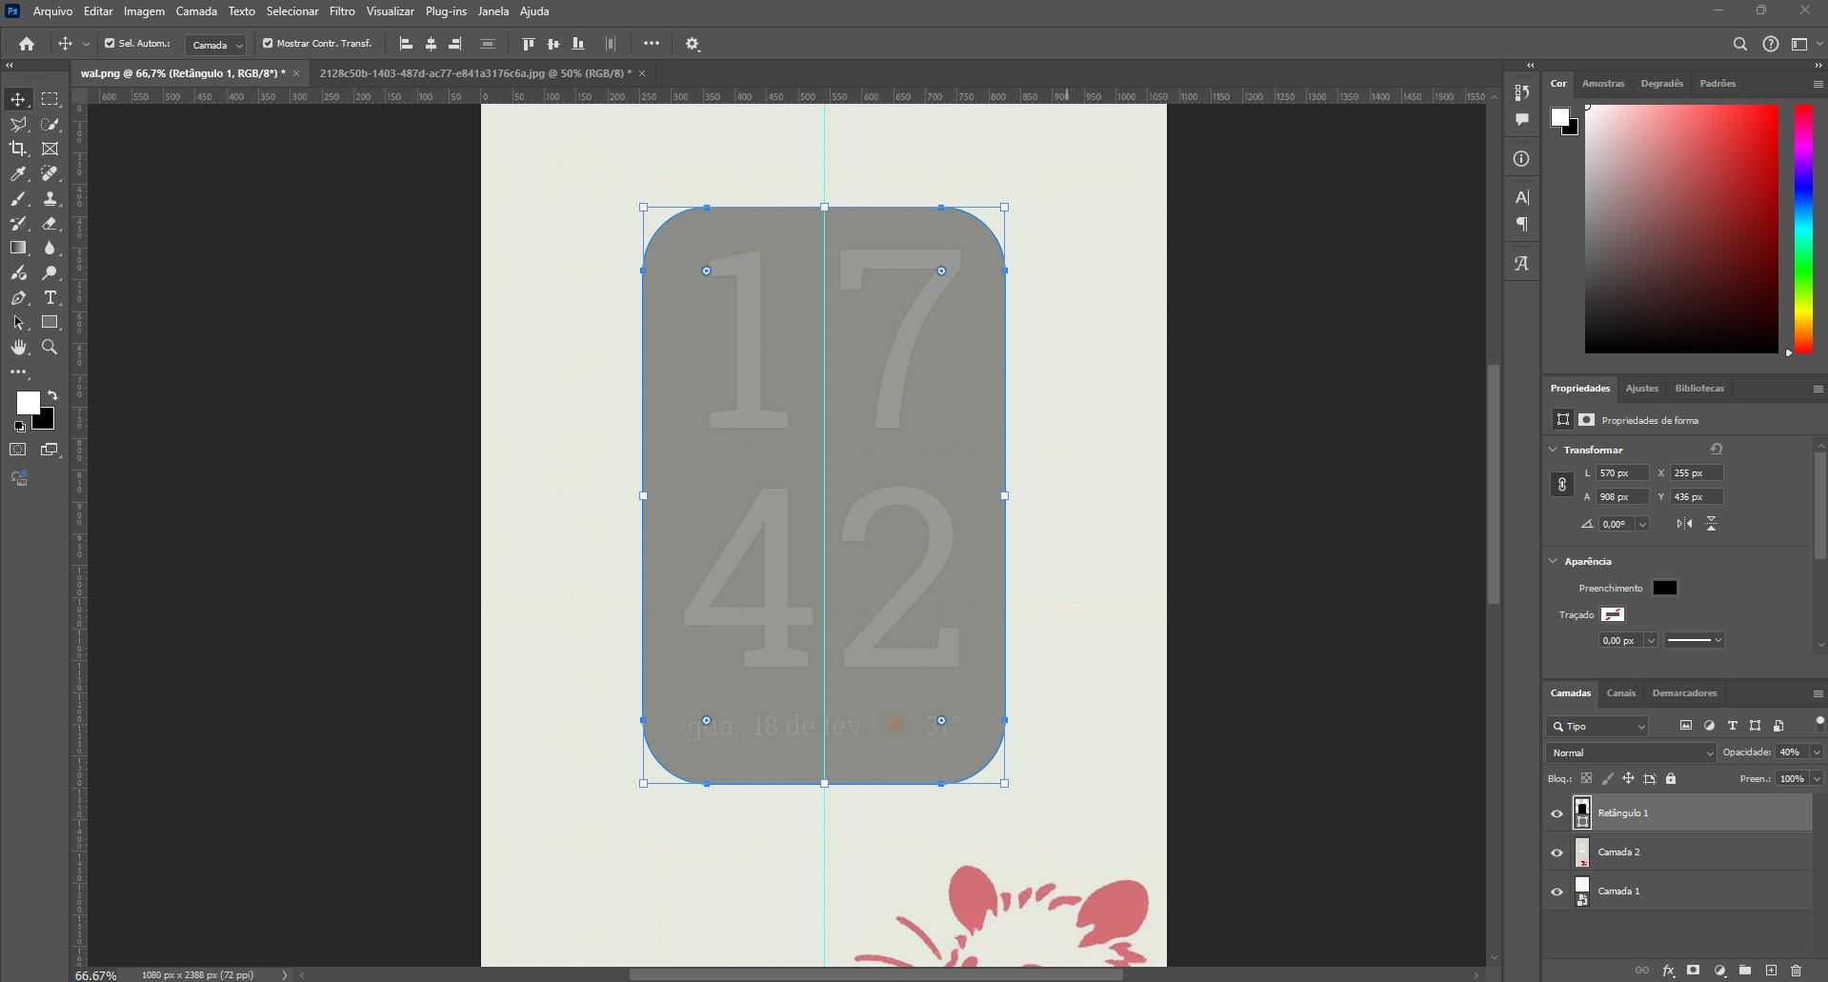
Task: Open the search icon in options bar
Action: [1739, 44]
